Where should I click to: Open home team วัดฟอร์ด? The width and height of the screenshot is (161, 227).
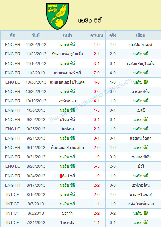coord(67,129)
